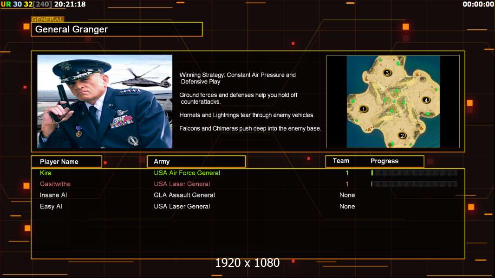Screen dimensions: 495x278
Task: Click the General Granger portrait image
Action: click(x=105, y=101)
